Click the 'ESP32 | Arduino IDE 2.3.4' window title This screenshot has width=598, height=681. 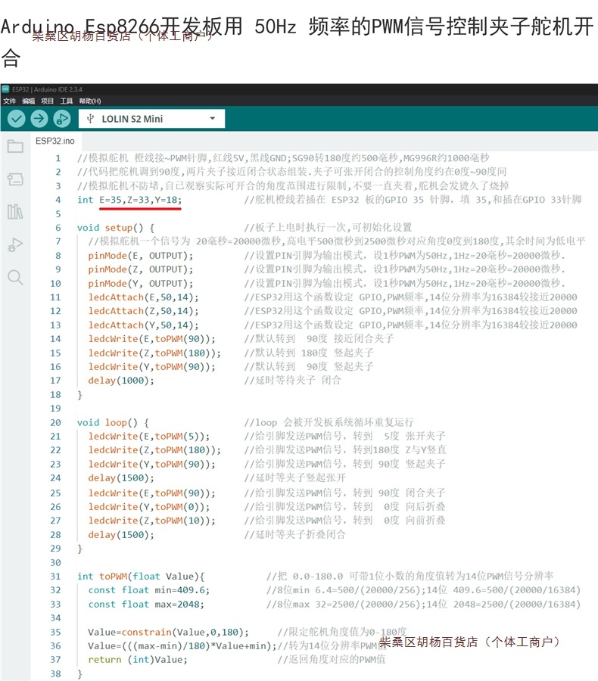[x=47, y=89]
